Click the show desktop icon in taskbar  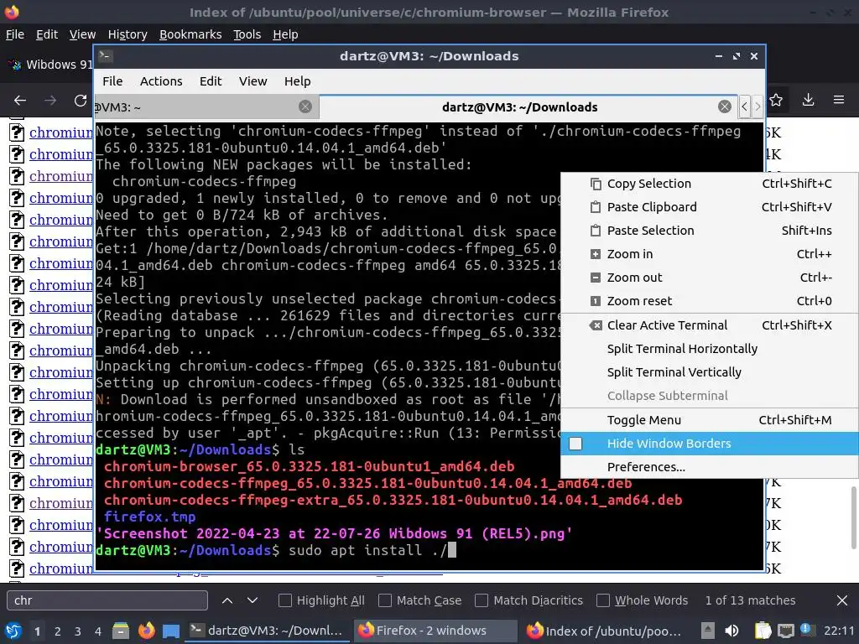[x=171, y=631]
